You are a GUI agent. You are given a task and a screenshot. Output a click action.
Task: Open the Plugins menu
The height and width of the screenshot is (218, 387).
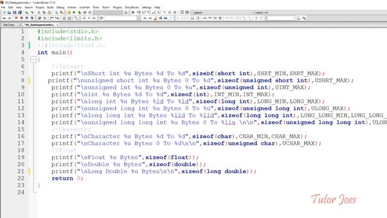point(117,7)
